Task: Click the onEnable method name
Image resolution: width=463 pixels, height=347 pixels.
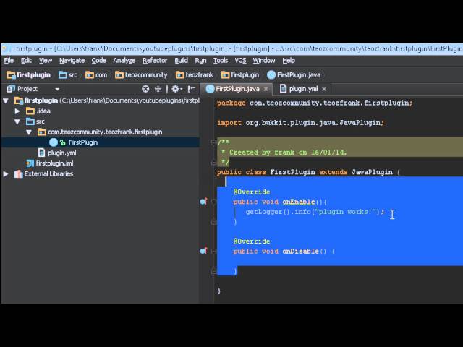Action: click(x=299, y=202)
